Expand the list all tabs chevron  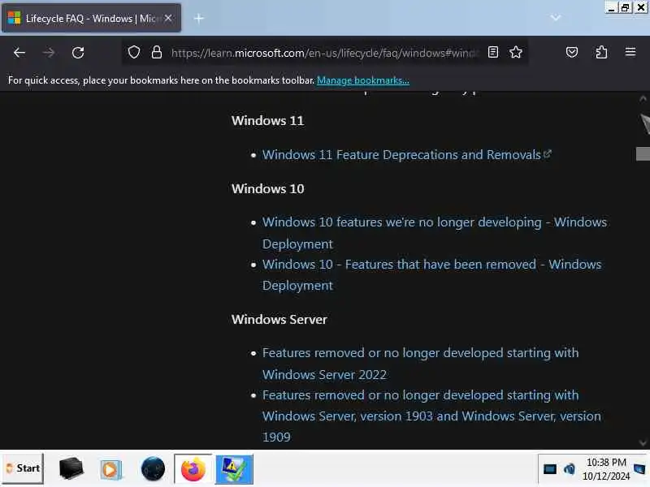click(556, 18)
